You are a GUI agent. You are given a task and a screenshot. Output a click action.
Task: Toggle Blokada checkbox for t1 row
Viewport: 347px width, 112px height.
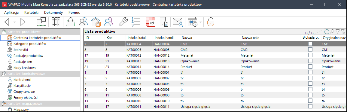point(310,72)
